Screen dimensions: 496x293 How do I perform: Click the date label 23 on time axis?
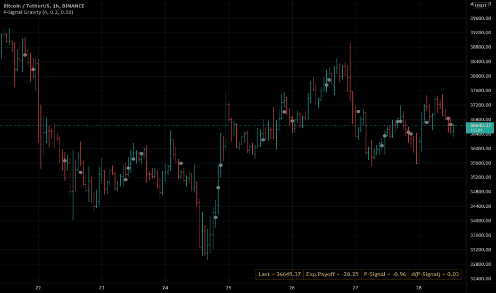102,288
